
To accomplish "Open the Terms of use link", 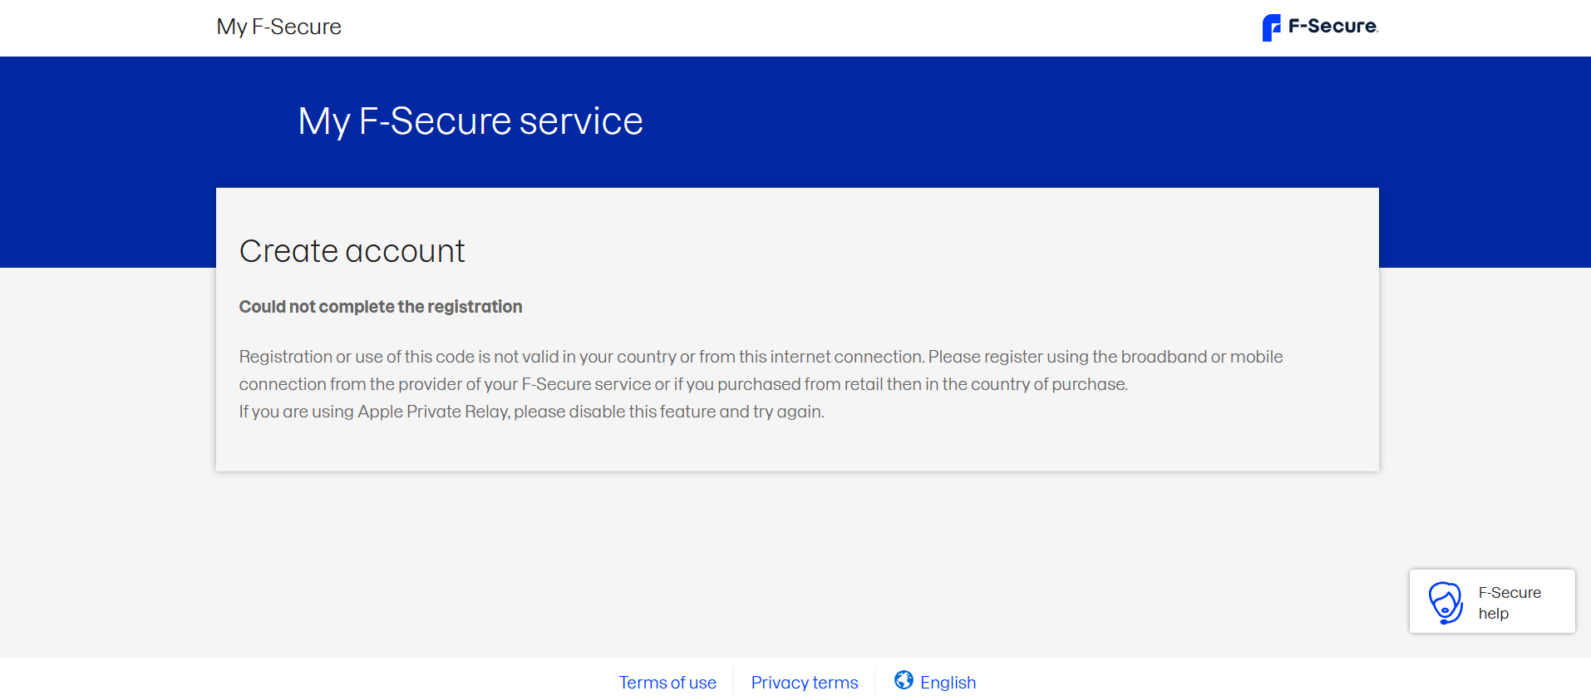I will [x=667, y=683].
